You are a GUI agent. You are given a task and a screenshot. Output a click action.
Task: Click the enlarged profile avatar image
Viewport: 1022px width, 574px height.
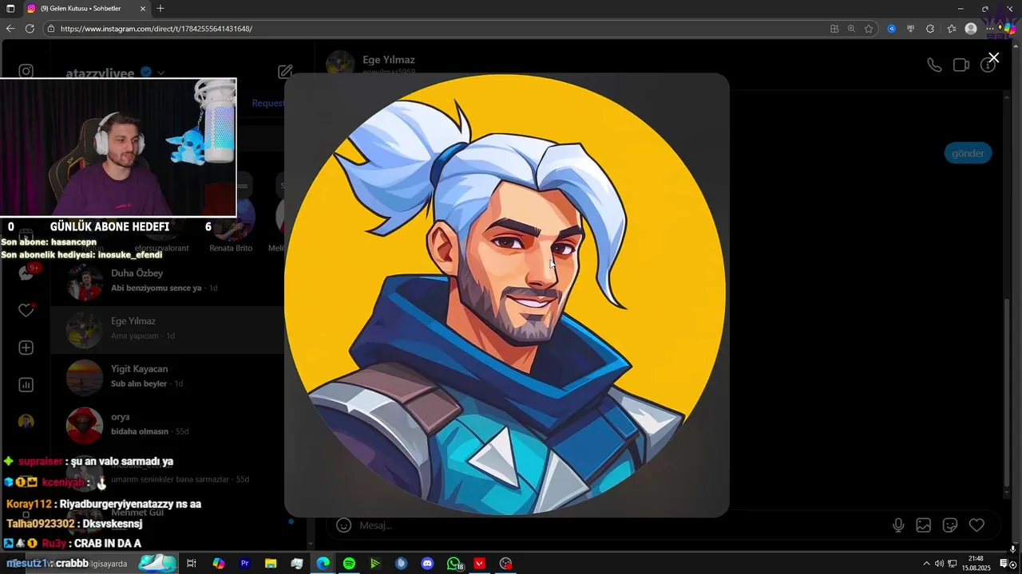(506, 295)
